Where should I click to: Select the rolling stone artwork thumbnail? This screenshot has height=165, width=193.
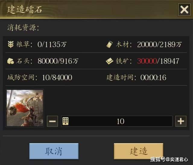25,108
